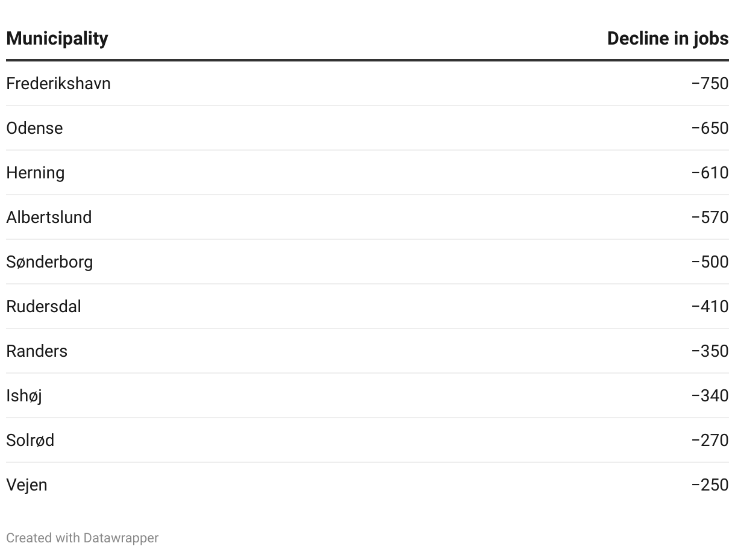Select the Herning row label
This screenshot has width=735, height=552.
(x=36, y=172)
